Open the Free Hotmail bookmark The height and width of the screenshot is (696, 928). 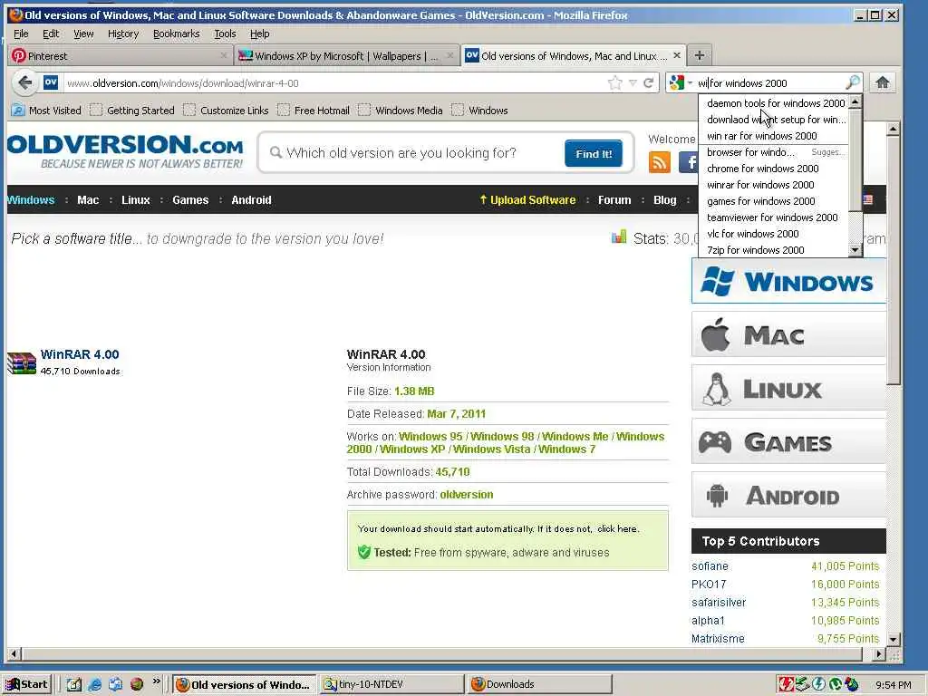[314, 110]
